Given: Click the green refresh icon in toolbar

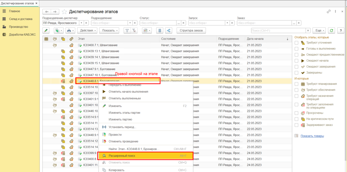Looking at the screenshot, I should [x=331, y=30].
